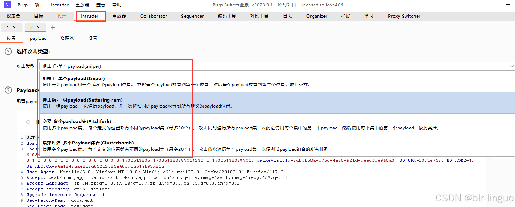Open the Organizer tab
Screen dimensions: 515x207
tap(317, 16)
